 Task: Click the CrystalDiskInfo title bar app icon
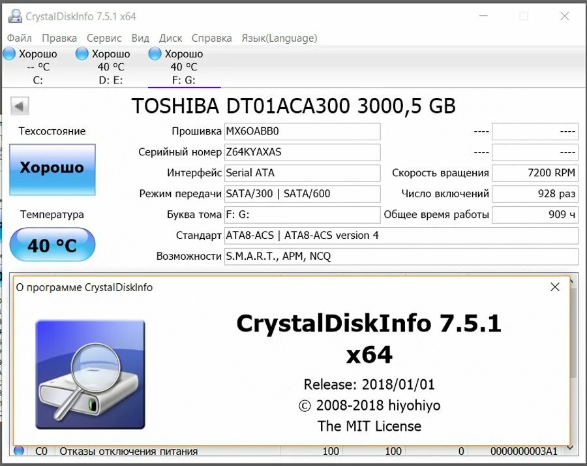pyautogui.click(x=16, y=16)
